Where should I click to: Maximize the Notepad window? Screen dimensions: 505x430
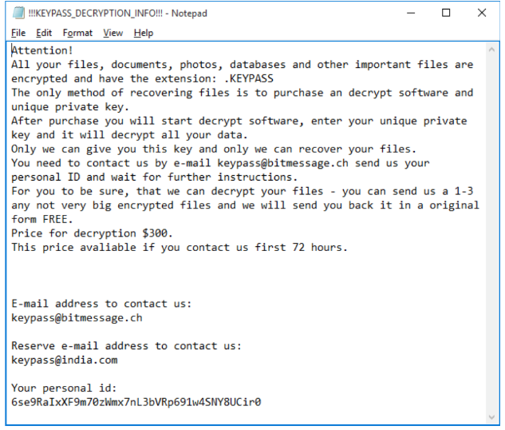(446, 14)
